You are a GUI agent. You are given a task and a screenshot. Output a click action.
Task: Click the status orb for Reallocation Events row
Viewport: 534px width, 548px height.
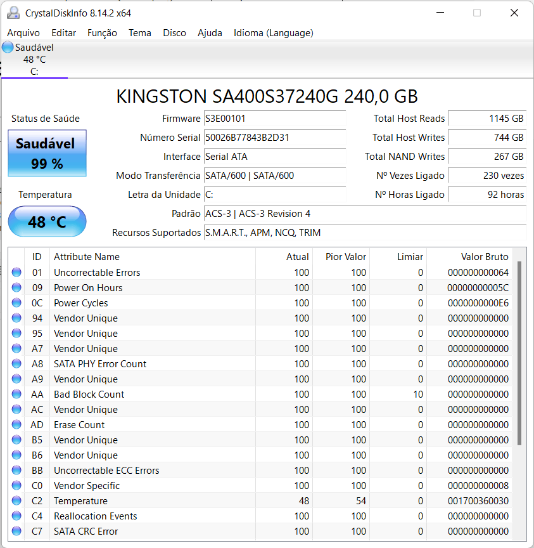tap(16, 516)
